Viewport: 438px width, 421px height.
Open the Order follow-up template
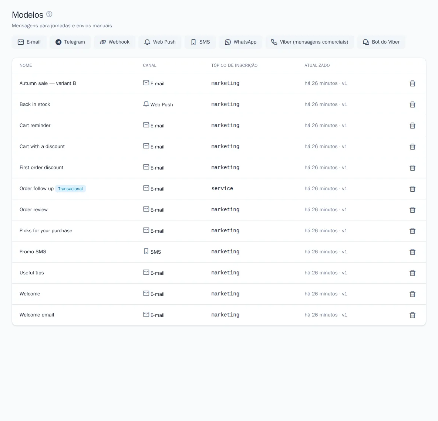(37, 188)
